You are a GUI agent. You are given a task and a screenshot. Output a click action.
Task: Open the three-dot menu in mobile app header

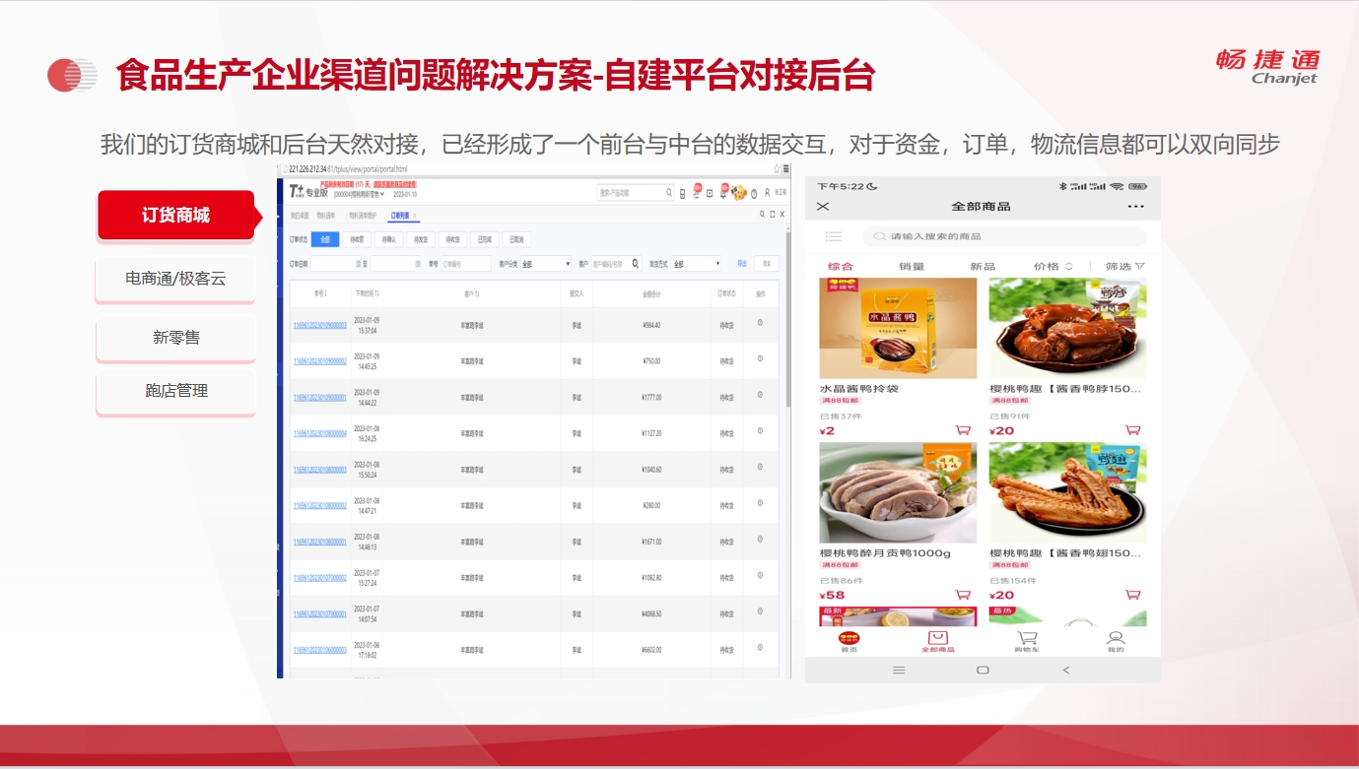click(1136, 206)
